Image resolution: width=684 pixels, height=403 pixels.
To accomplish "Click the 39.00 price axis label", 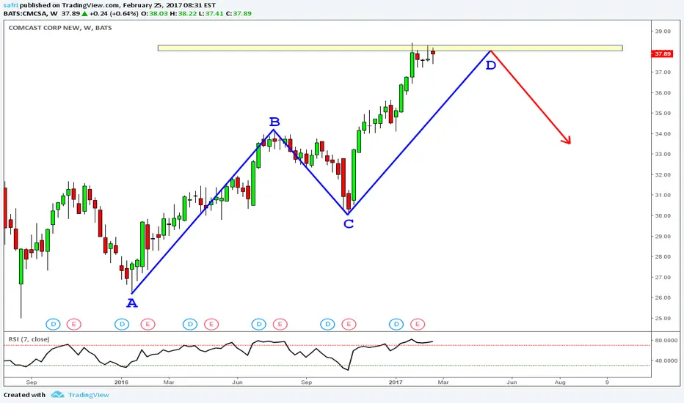I will [x=662, y=31].
